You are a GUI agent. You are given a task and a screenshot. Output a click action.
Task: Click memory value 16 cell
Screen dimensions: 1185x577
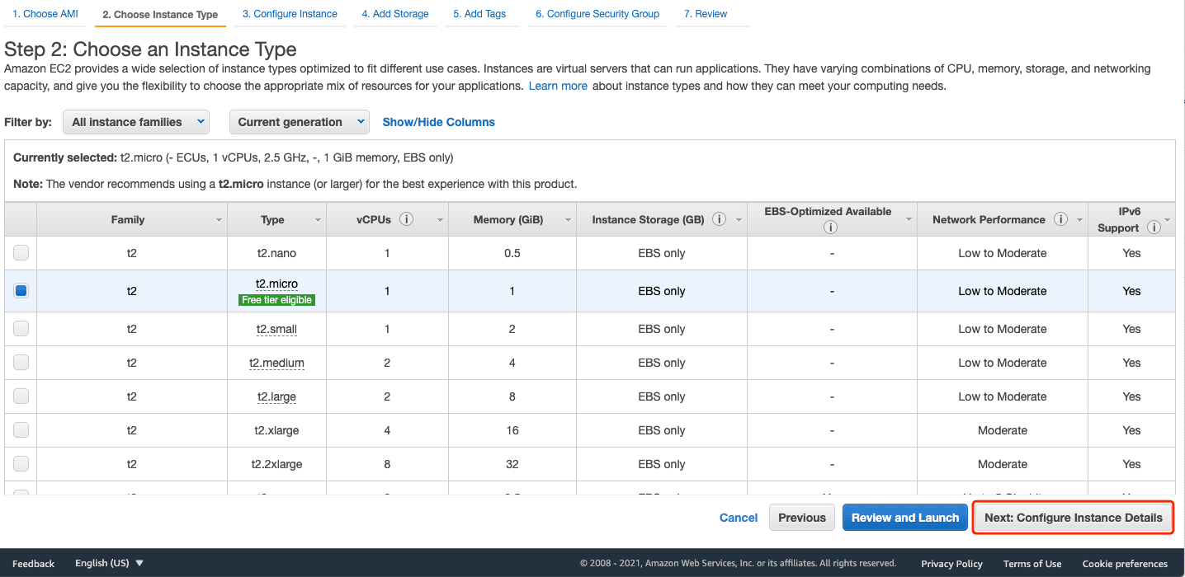[512, 430]
